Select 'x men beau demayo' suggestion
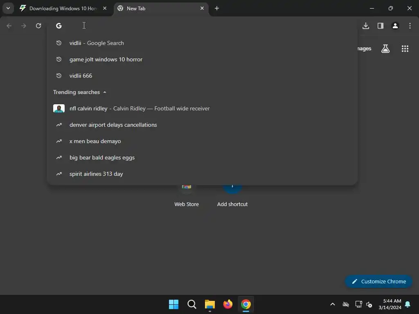 click(x=202, y=141)
